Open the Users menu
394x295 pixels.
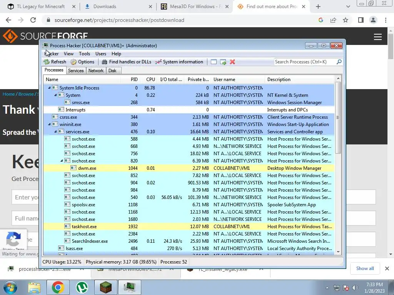click(101, 54)
